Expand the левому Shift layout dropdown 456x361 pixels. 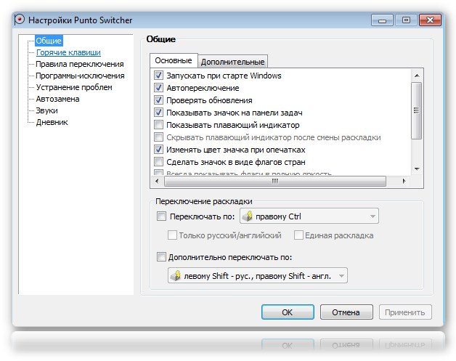coord(340,275)
